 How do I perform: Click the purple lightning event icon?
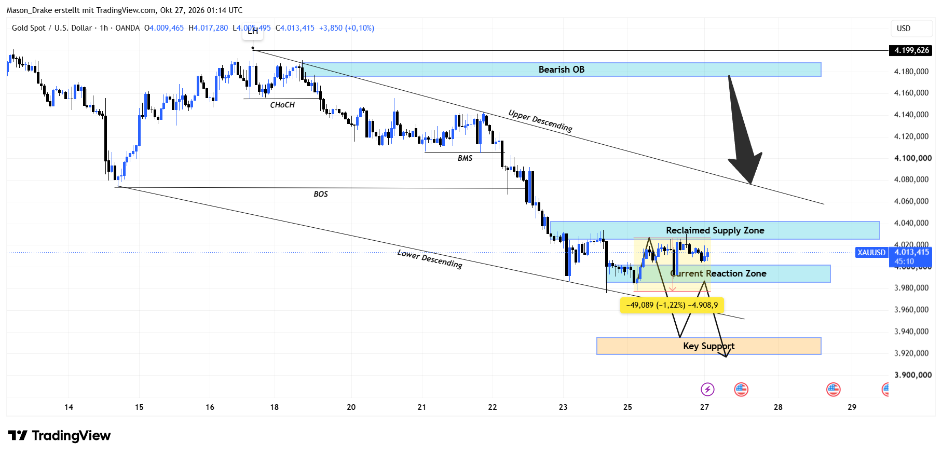[x=707, y=389]
